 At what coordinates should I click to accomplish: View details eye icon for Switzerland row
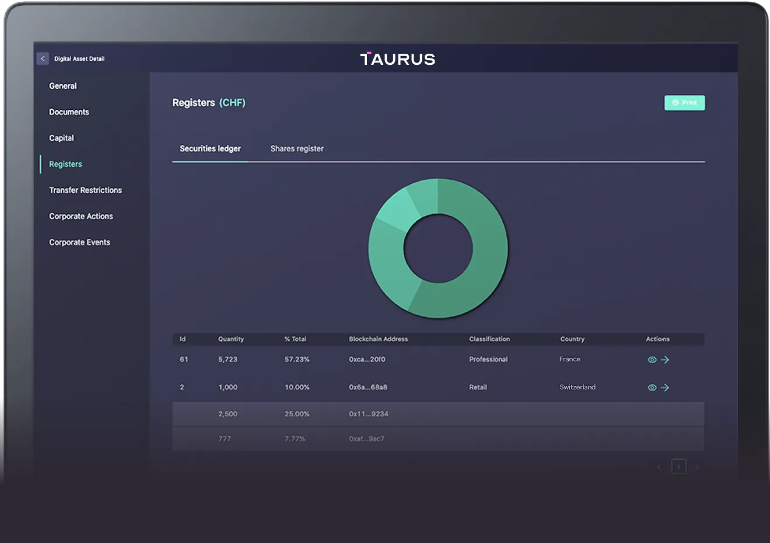click(652, 388)
